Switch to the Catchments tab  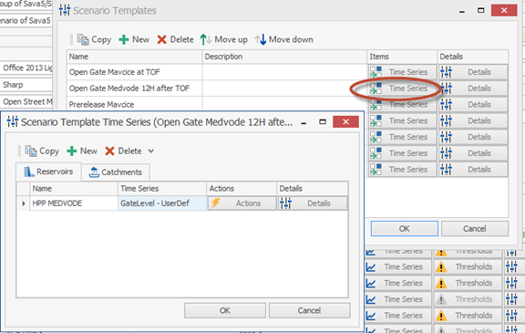116,172
